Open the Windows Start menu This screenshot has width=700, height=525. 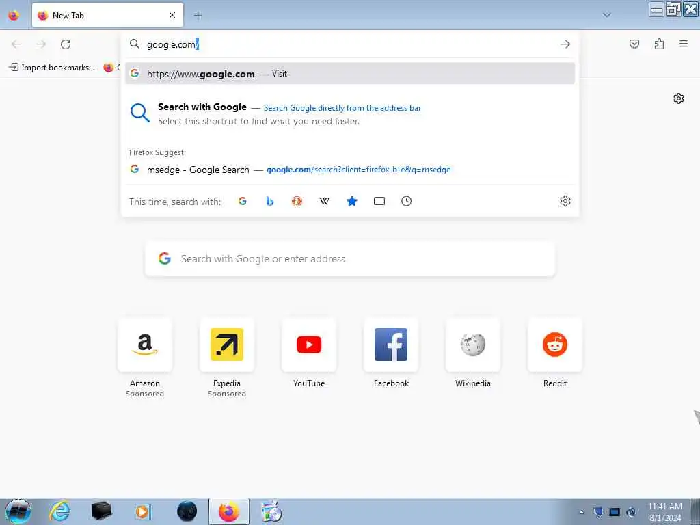coord(18,511)
